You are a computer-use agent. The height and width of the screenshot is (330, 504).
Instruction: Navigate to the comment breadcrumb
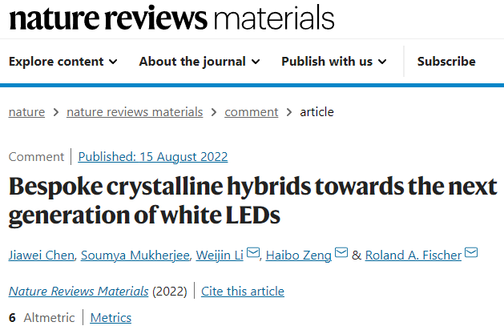(252, 112)
